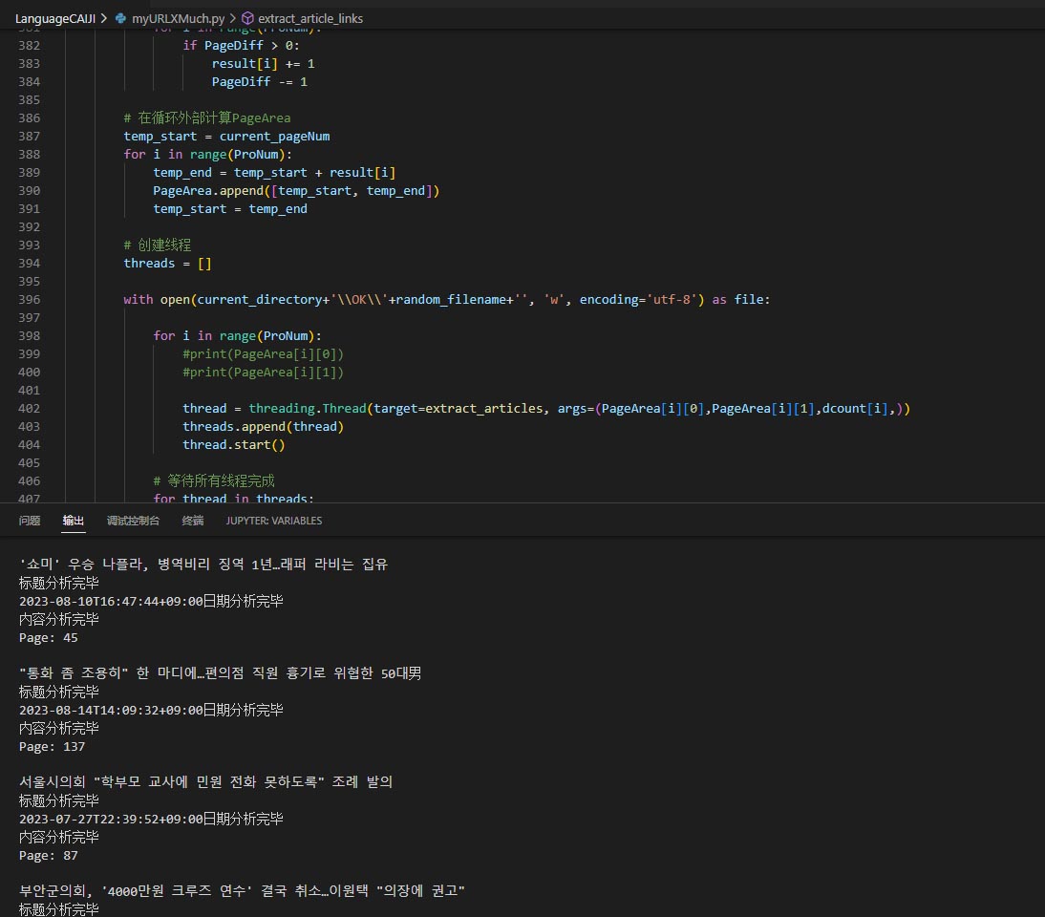This screenshot has height=917, width=1045.
Task: Open the 调试控制台 panel tab
Action: click(x=133, y=521)
